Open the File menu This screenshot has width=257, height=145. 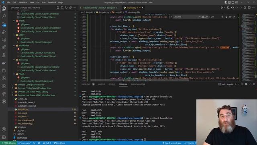8,2
